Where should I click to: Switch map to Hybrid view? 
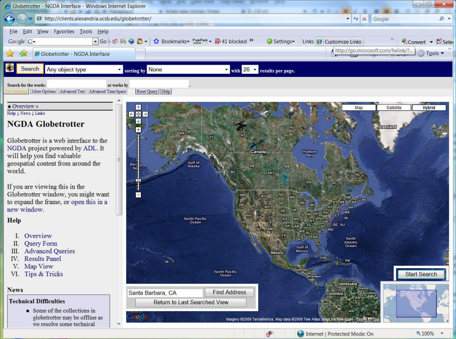[x=429, y=107]
